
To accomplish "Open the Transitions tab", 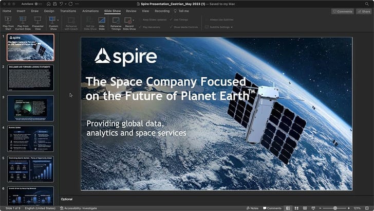I will [x=68, y=11].
